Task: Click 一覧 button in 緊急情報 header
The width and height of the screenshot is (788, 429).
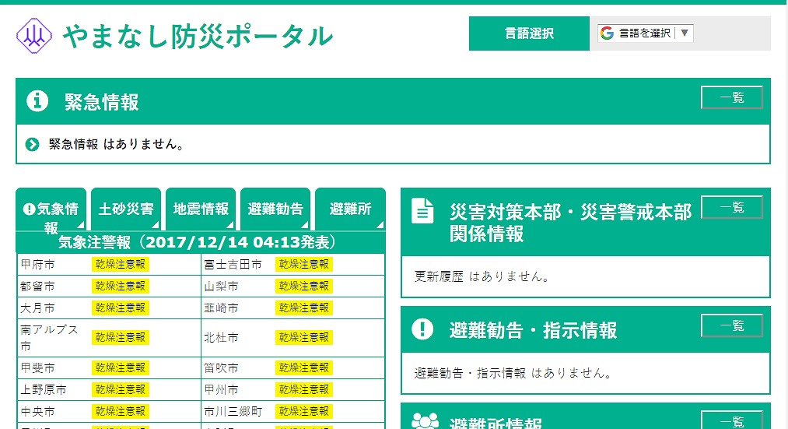Action: [731, 97]
